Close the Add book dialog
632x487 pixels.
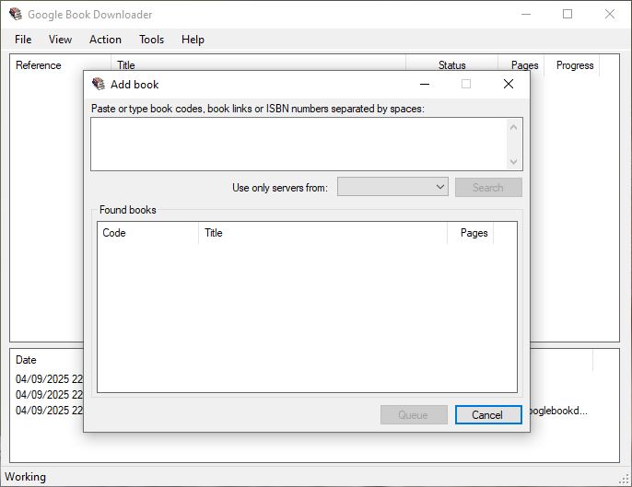tap(509, 84)
